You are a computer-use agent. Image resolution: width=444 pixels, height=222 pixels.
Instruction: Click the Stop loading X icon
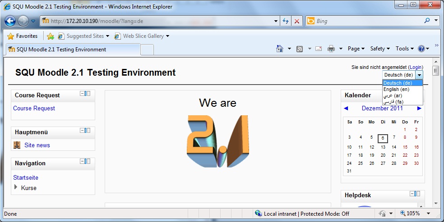coord(297,21)
